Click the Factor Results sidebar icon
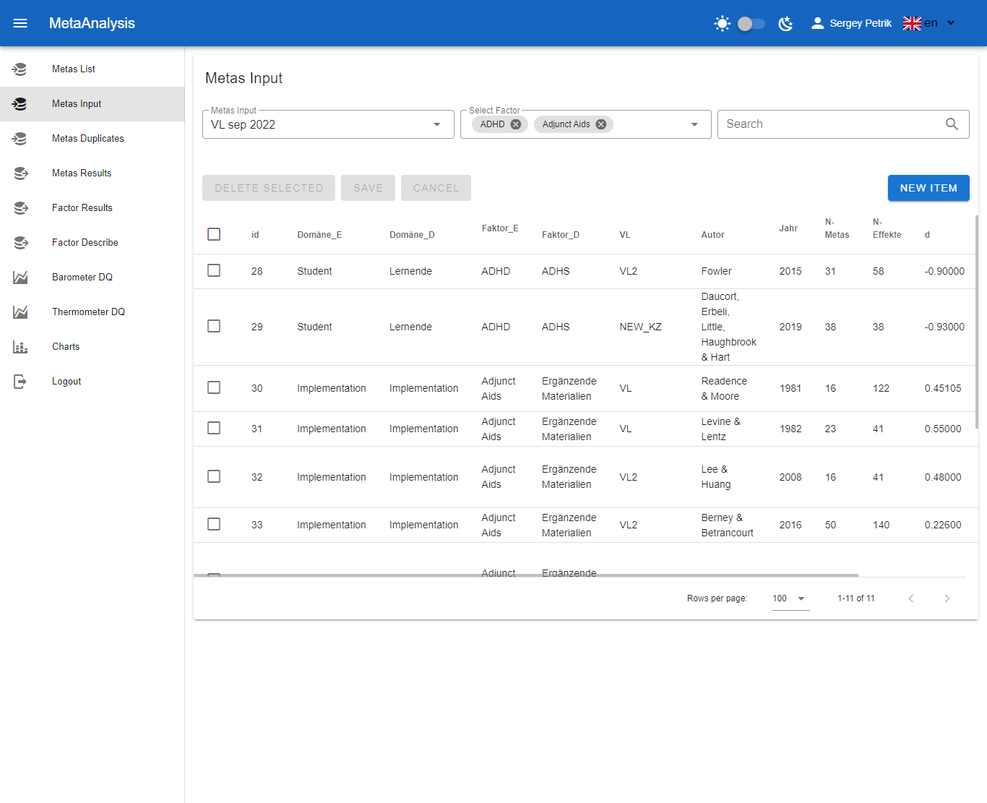 [x=20, y=208]
